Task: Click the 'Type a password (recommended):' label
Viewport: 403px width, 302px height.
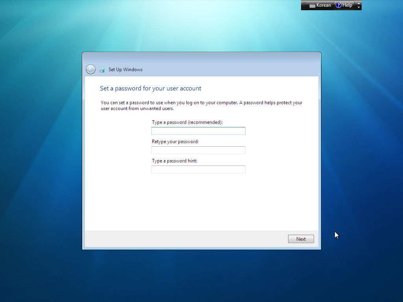Action: click(x=187, y=122)
